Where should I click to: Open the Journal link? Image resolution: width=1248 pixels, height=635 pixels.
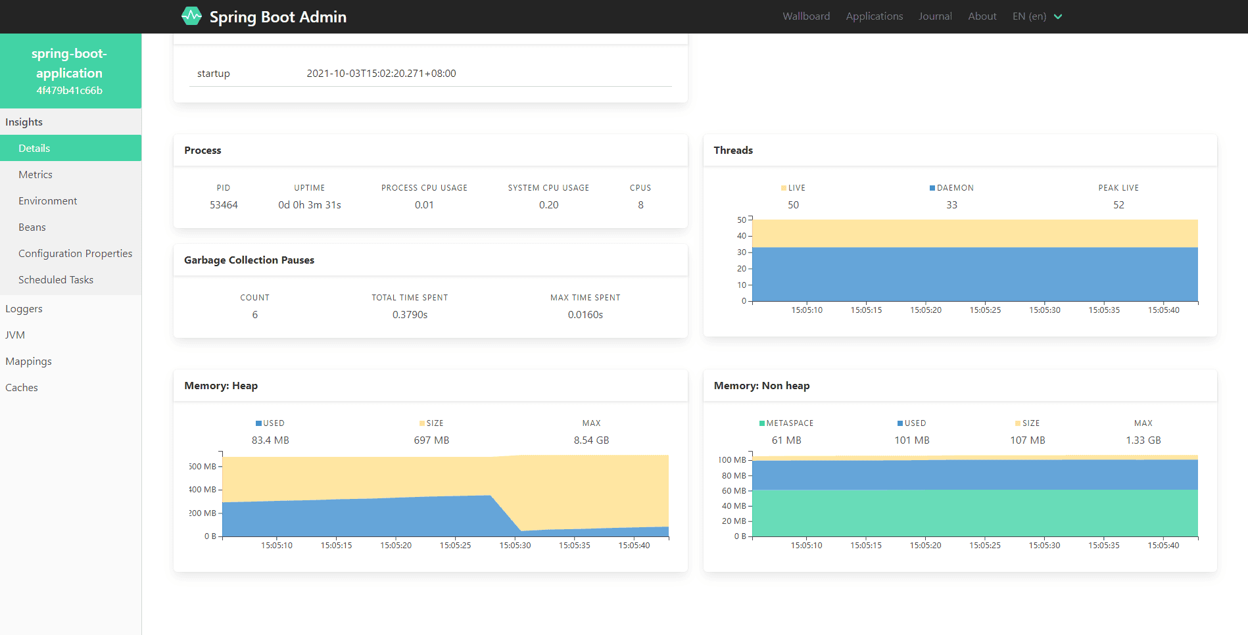point(934,16)
